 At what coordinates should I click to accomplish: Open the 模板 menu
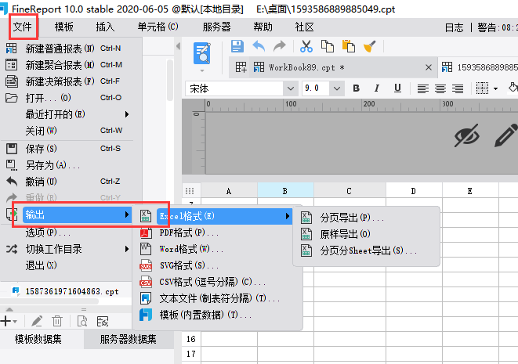(x=63, y=27)
